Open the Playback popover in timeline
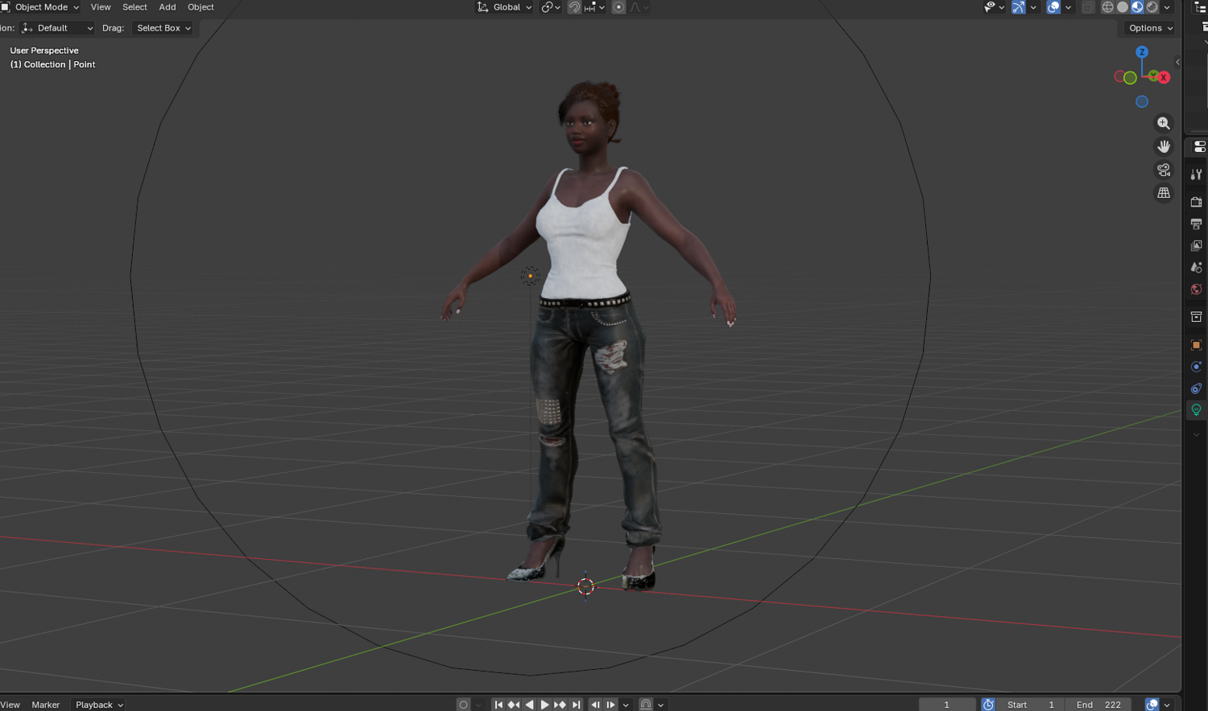 pos(99,705)
